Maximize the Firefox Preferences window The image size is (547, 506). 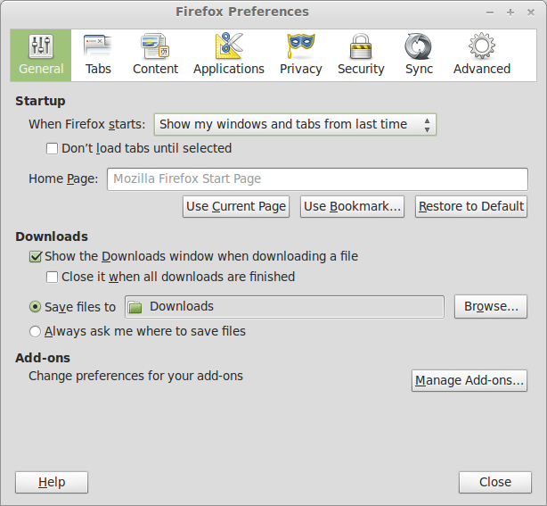pyautogui.click(x=510, y=12)
